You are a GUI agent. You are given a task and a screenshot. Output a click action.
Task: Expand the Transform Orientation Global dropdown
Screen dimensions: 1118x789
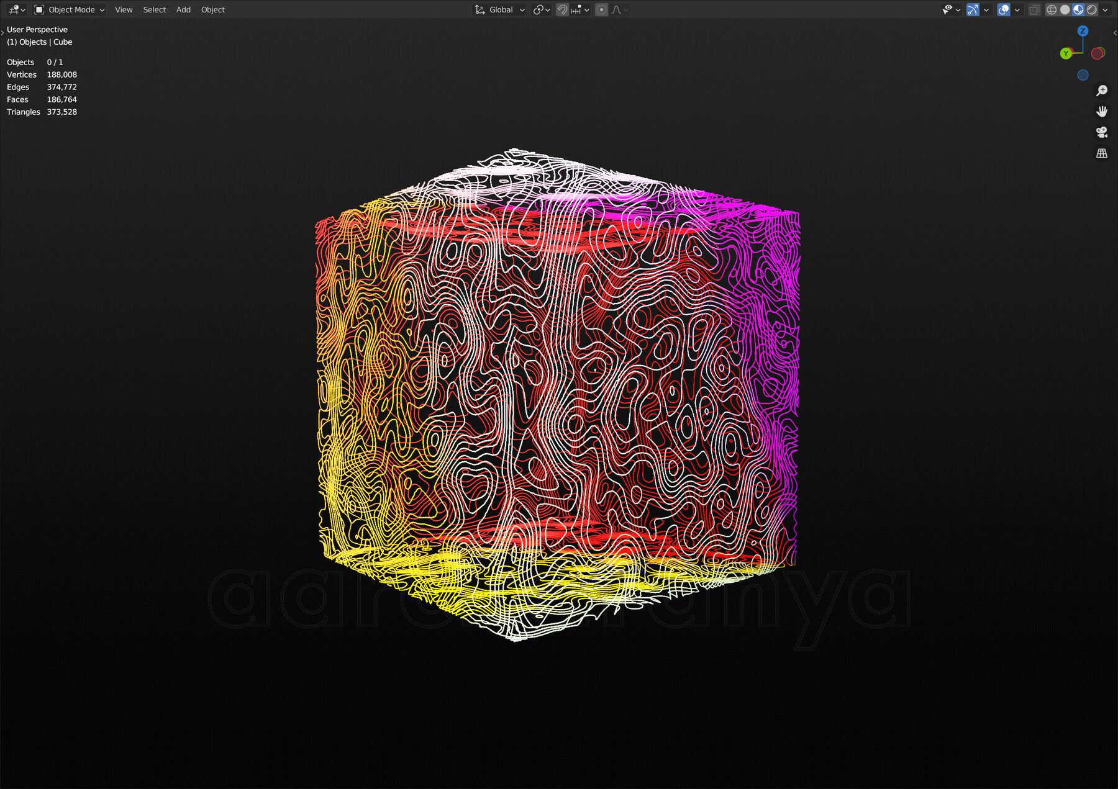point(499,9)
